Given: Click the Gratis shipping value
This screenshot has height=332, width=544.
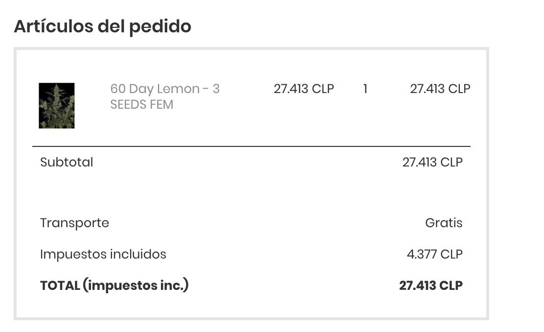Looking at the screenshot, I should pos(443,223).
